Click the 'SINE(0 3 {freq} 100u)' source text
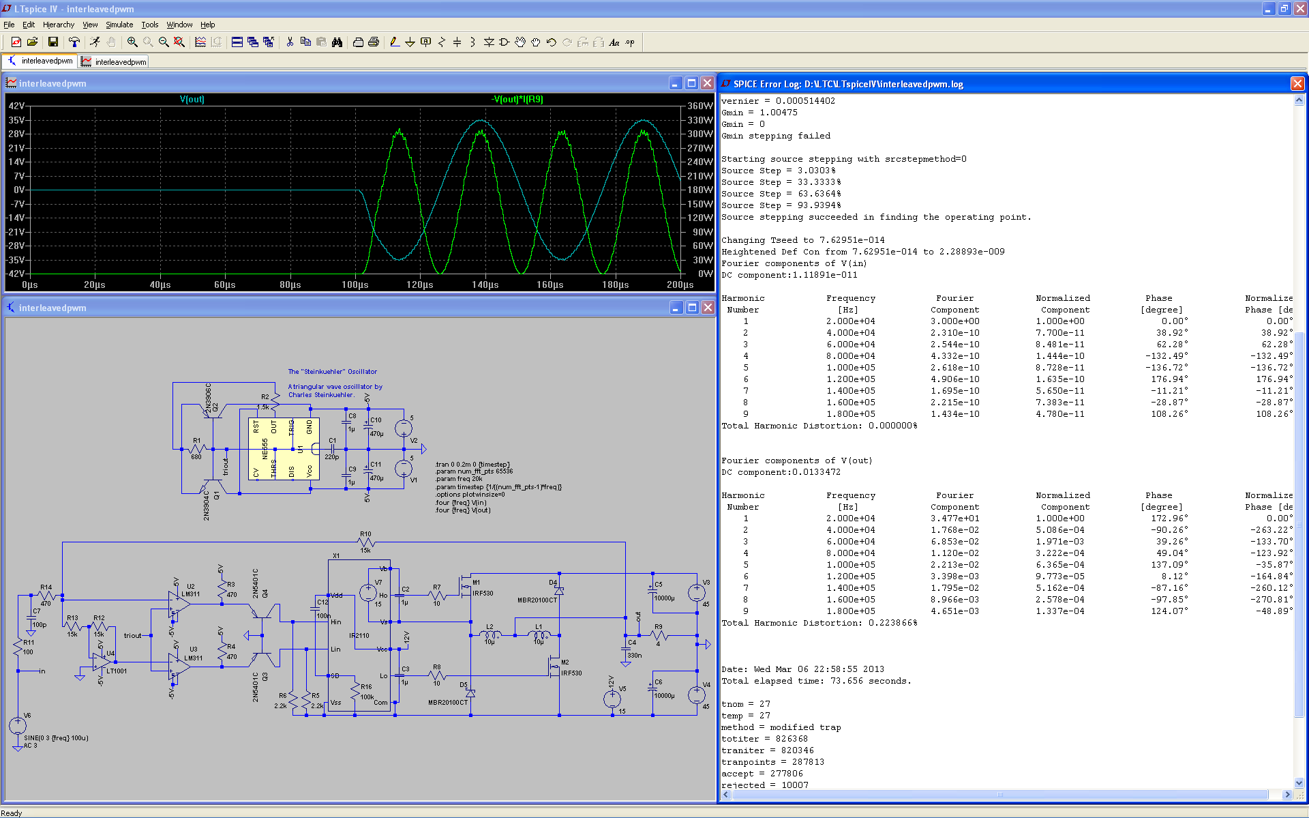The image size is (1309, 818). [x=56, y=738]
